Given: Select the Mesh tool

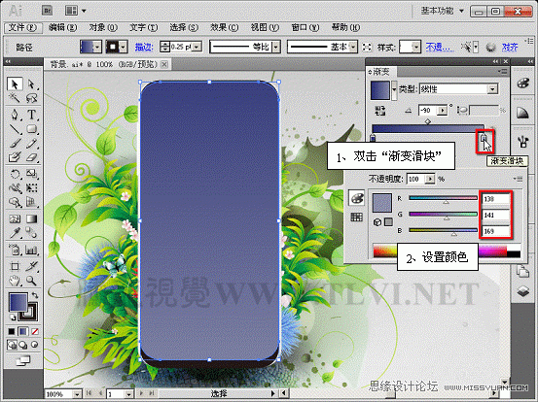Looking at the screenshot, I should 15,218.
